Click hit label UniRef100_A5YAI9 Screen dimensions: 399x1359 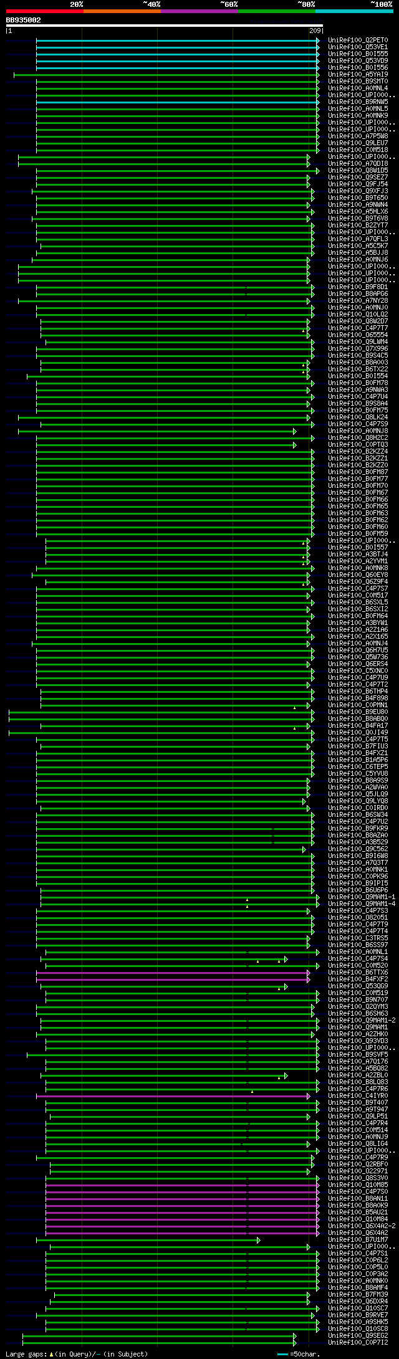pyautogui.click(x=358, y=75)
